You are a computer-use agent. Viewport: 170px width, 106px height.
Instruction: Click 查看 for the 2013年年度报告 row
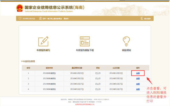point(138,89)
